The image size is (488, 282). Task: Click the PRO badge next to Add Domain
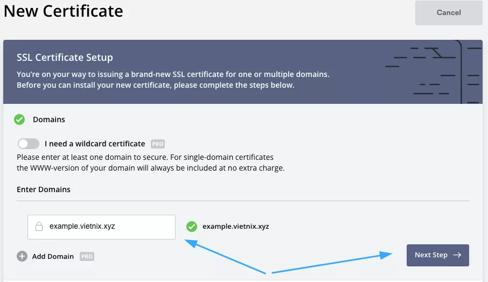(x=87, y=257)
